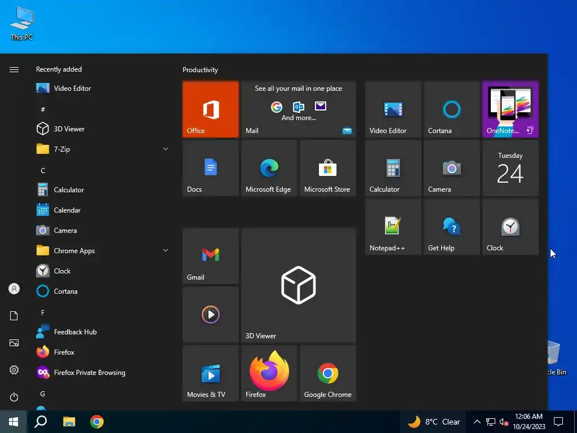Viewport: 577px width, 433px height.
Task: Open the Video Editor tile
Action: pyautogui.click(x=393, y=109)
